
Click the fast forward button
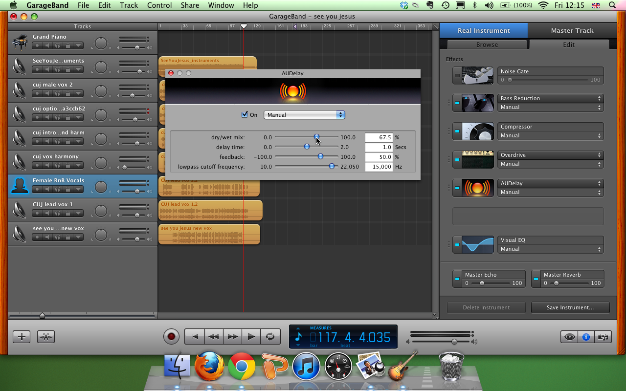(233, 336)
